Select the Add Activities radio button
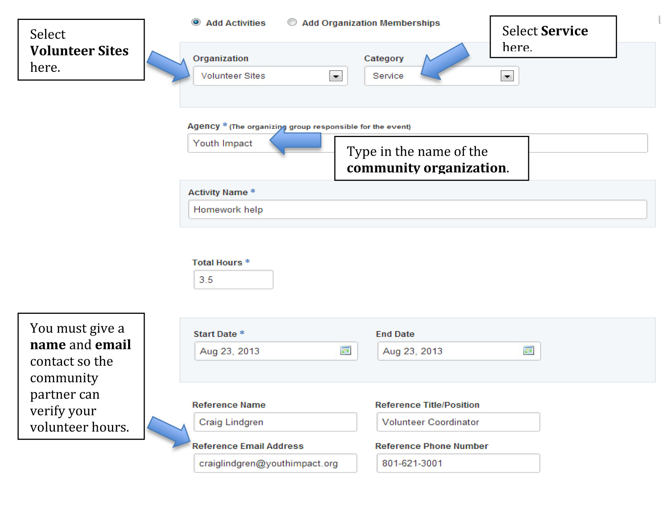671x518 pixels. (196, 22)
